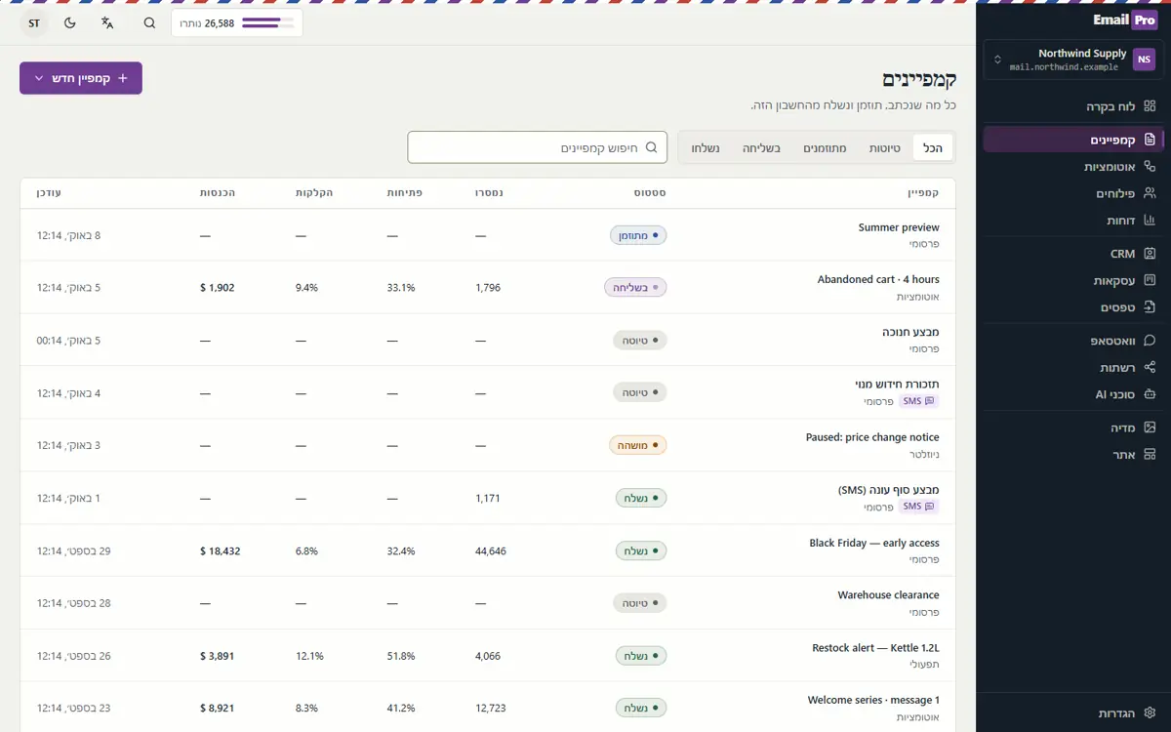Click click rate 12.1%
Image resolution: width=1171 pixels, height=732 pixels.
click(x=309, y=656)
